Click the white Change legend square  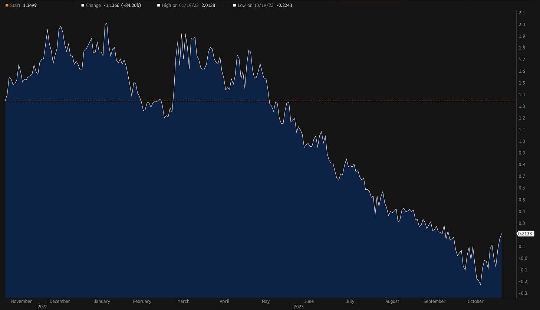pyautogui.click(x=83, y=6)
